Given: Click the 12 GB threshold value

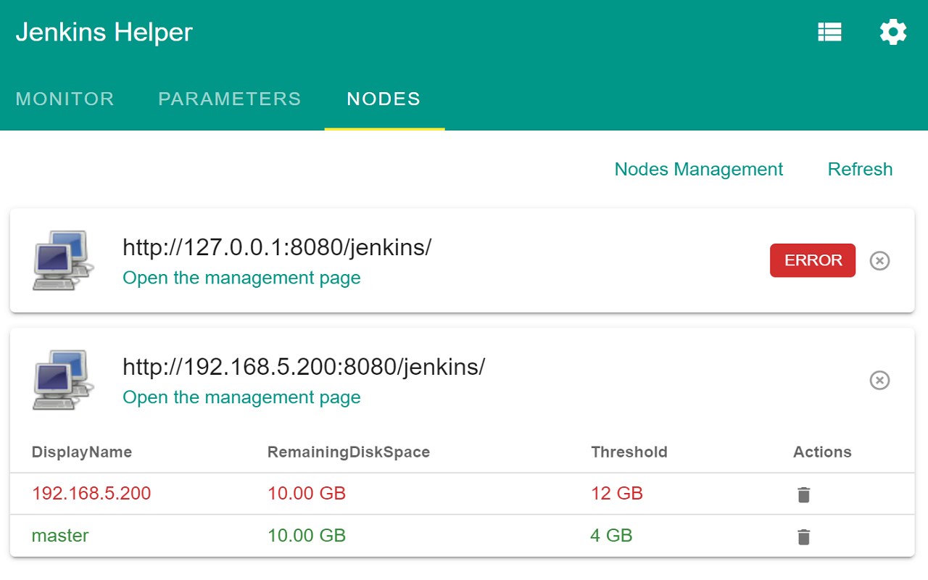Looking at the screenshot, I should click(x=617, y=494).
